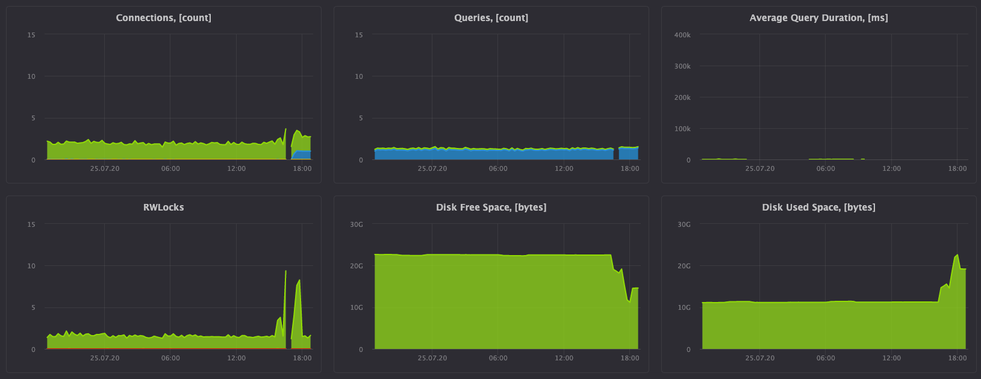Screen dimensions: 981x379
Task: Click the "400k" y-axis label
Action: 682,35
